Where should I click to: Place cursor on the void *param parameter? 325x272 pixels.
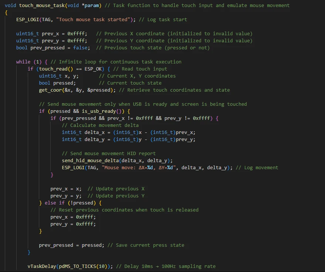tap(81, 6)
